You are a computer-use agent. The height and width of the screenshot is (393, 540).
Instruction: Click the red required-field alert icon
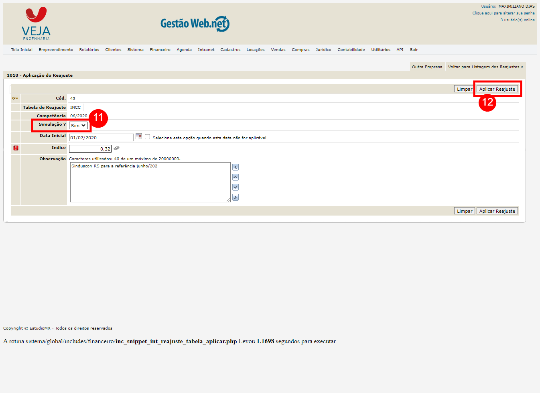point(16,148)
